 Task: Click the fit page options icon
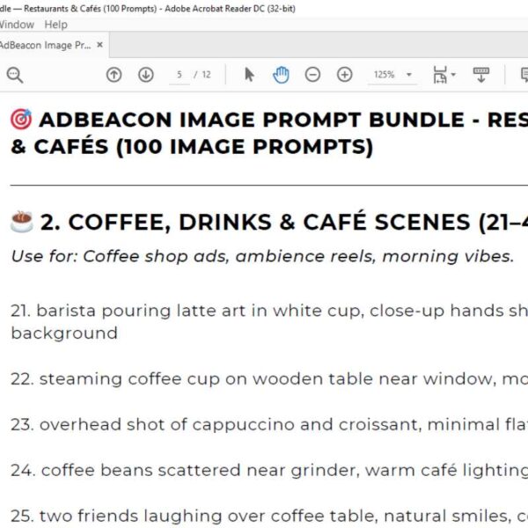point(439,76)
